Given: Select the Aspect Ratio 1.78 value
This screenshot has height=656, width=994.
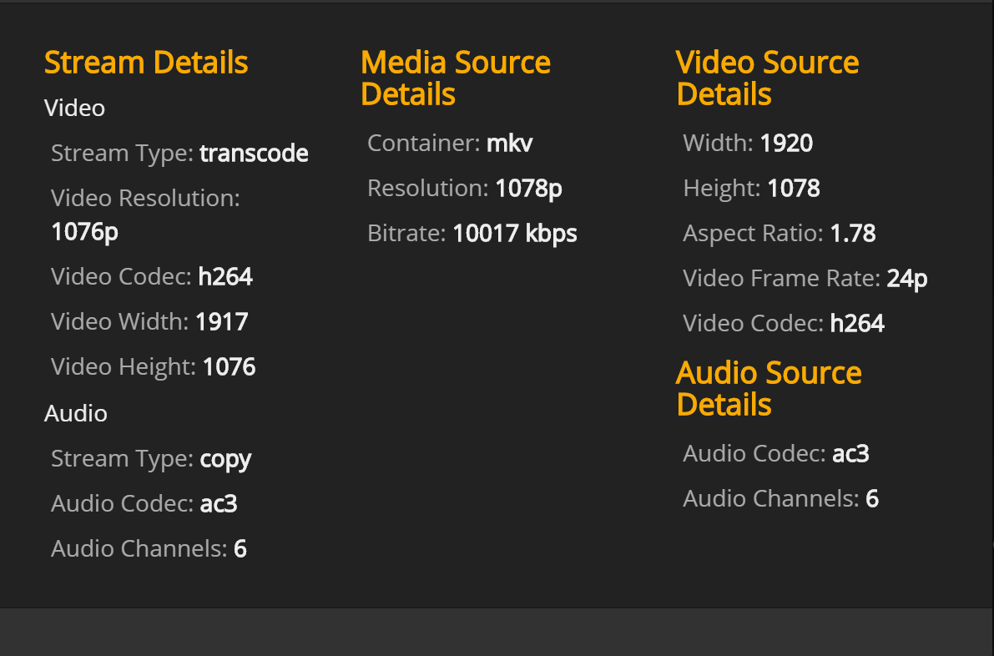Looking at the screenshot, I should coord(853,234).
